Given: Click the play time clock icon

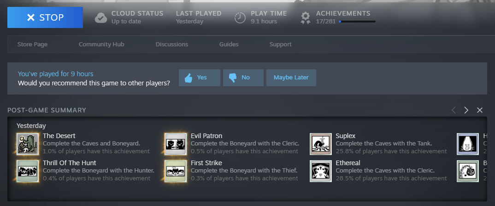Looking at the screenshot, I should point(240,17).
